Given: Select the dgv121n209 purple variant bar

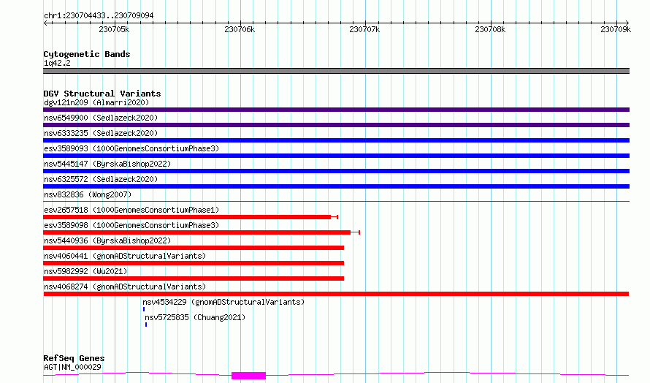Looking at the screenshot, I should click(x=336, y=110).
